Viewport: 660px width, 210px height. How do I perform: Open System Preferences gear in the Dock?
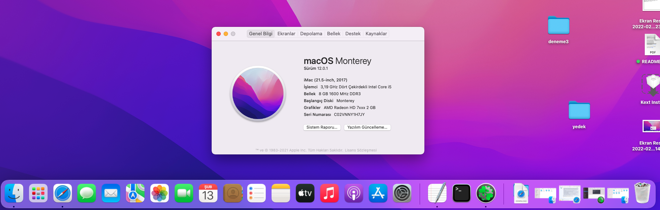(x=403, y=193)
